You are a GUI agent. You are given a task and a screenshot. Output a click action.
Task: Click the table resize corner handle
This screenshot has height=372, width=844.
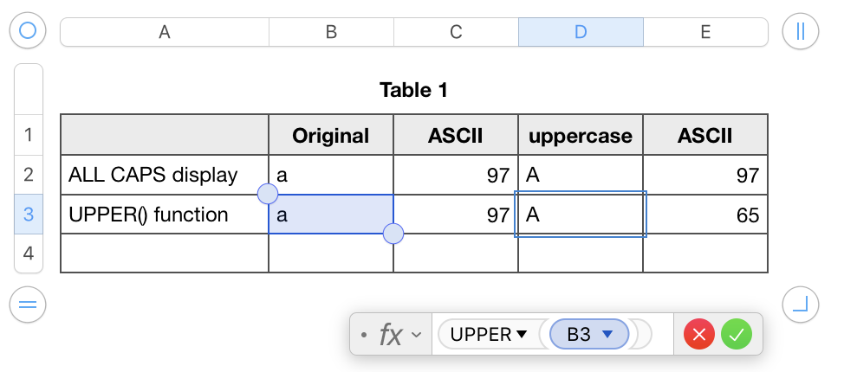tap(800, 305)
